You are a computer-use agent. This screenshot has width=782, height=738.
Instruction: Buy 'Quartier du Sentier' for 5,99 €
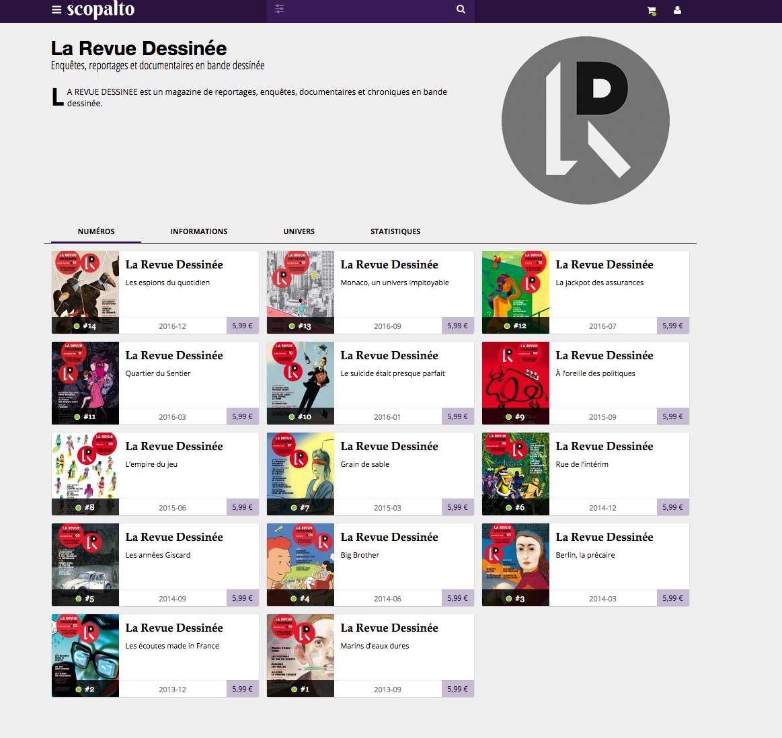click(x=242, y=416)
